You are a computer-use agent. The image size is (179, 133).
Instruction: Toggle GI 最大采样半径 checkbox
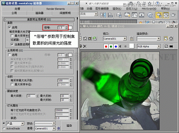coord(12,63)
